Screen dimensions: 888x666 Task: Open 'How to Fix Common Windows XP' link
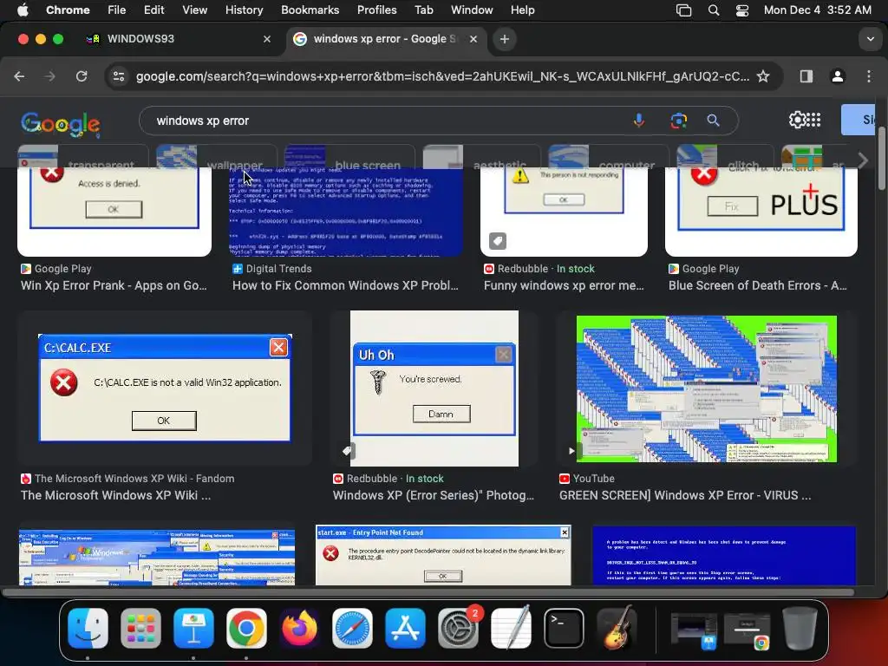[345, 285]
